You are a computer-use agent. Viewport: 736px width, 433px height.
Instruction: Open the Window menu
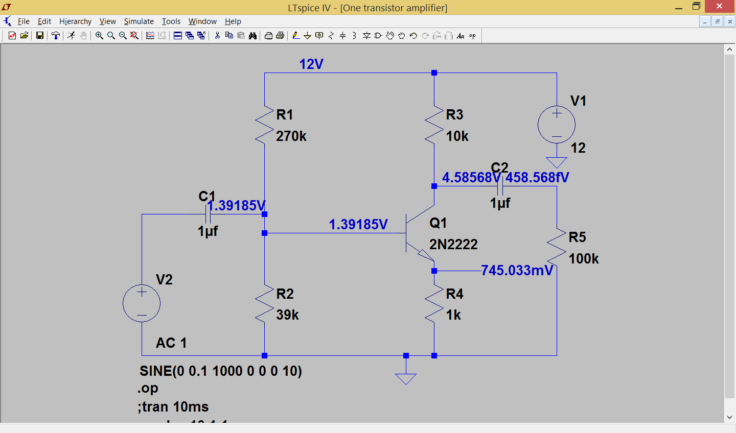click(202, 21)
